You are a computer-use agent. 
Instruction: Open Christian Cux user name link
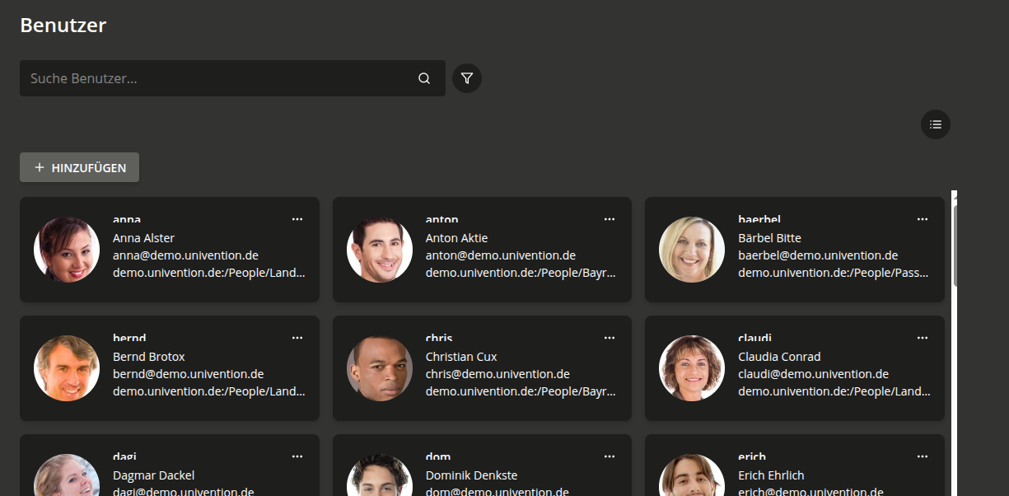[x=438, y=339]
